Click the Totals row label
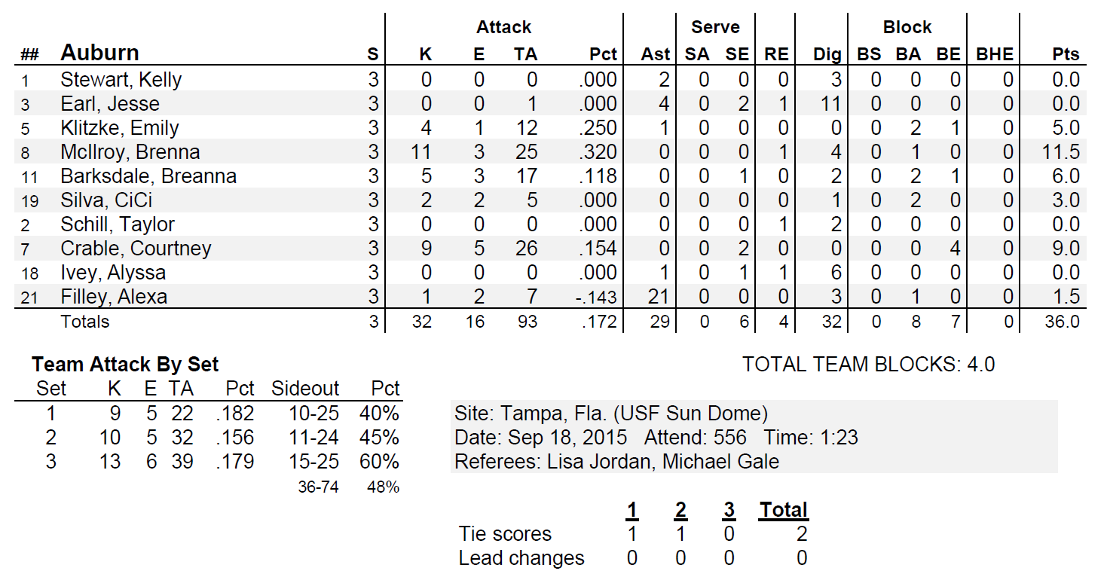This screenshot has height=574, width=1107. 85,322
